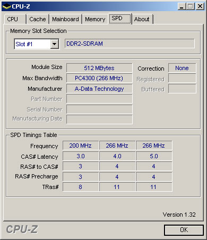Screen dimensions: 207x240
Task: Click the PC4300 (266 MHz) bandwidth value
Action: click(99, 78)
